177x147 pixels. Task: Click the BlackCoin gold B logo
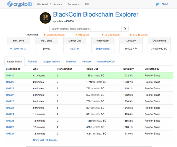click(45, 18)
